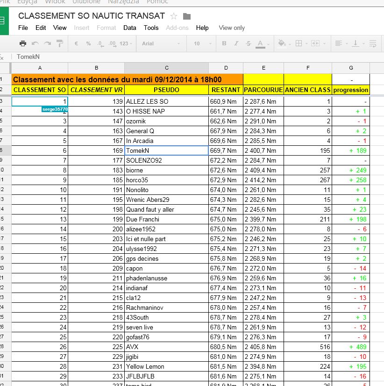This screenshot has height=386, width=384.
Task: Open the Arial font dropdown
Action: click(x=161, y=43)
